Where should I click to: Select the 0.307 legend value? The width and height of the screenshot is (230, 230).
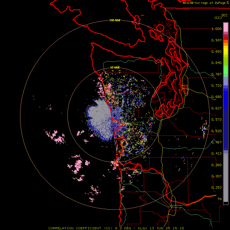point(216,176)
